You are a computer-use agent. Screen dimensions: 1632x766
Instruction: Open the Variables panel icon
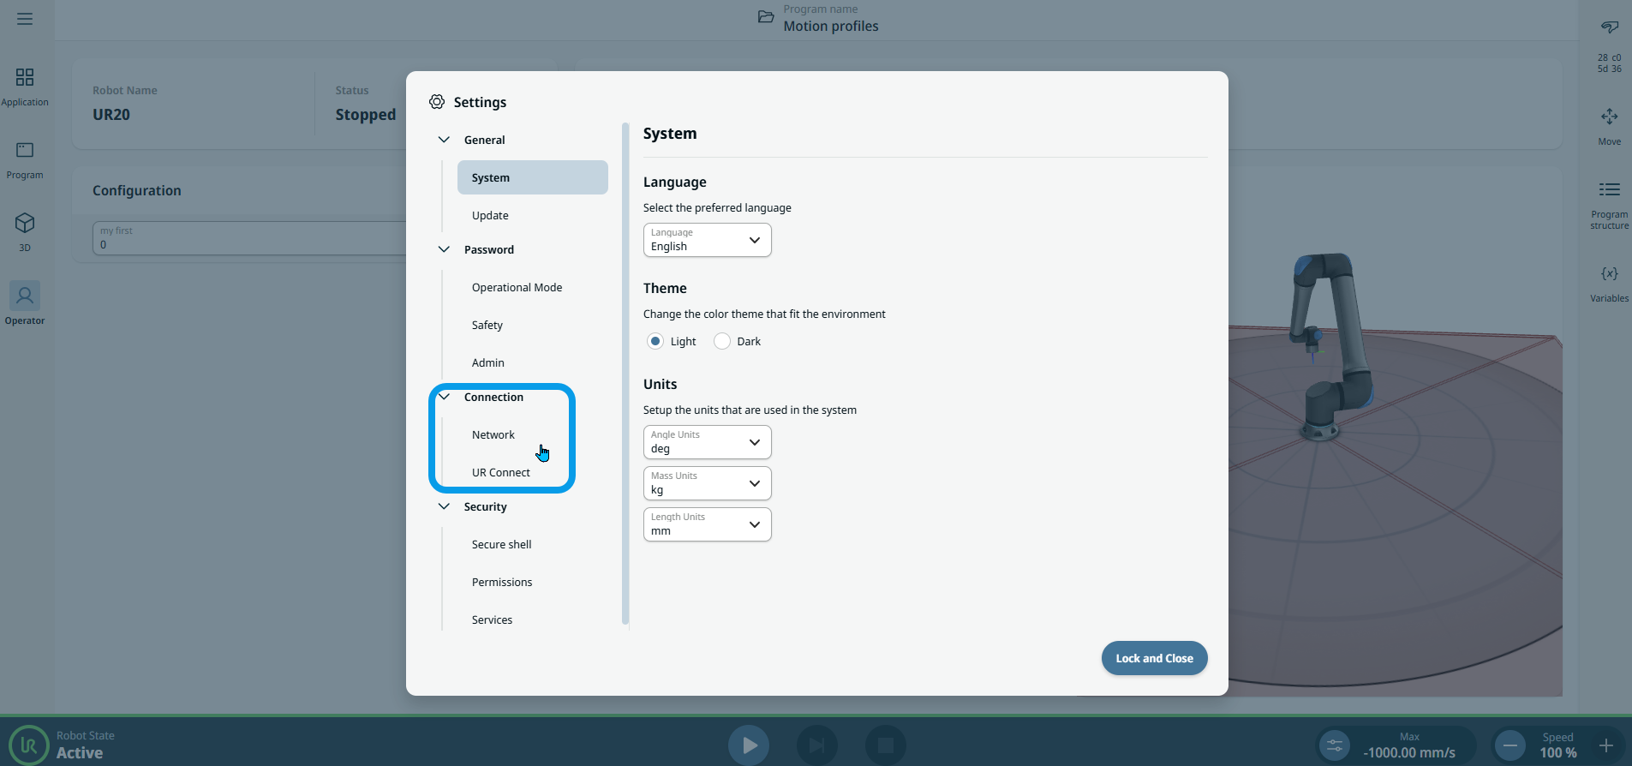pyautogui.click(x=1609, y=274)
